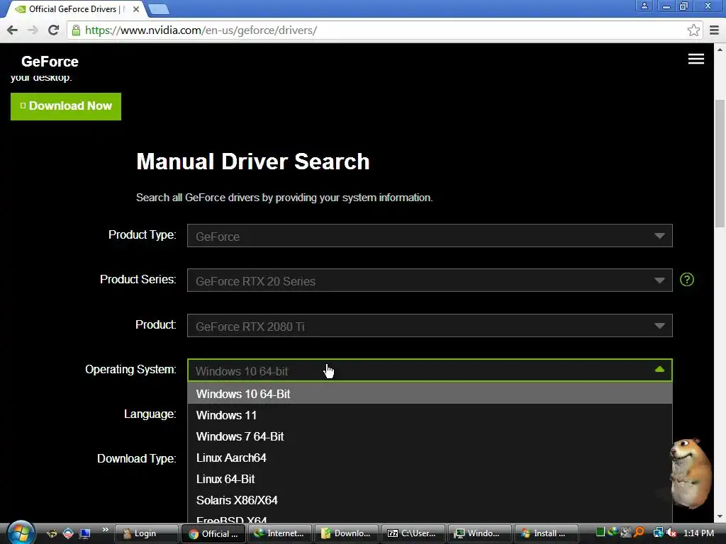Click the browser back arrow
The width and height of the screenshot is (726, 544).
13,30
